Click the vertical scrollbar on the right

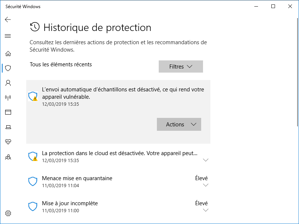(297, 72)
